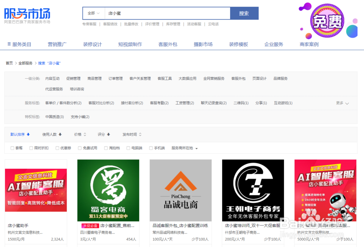Open the robot AI智能客服 product thumbnail
Screen dimensions: 364x247
tap(325, 190)
